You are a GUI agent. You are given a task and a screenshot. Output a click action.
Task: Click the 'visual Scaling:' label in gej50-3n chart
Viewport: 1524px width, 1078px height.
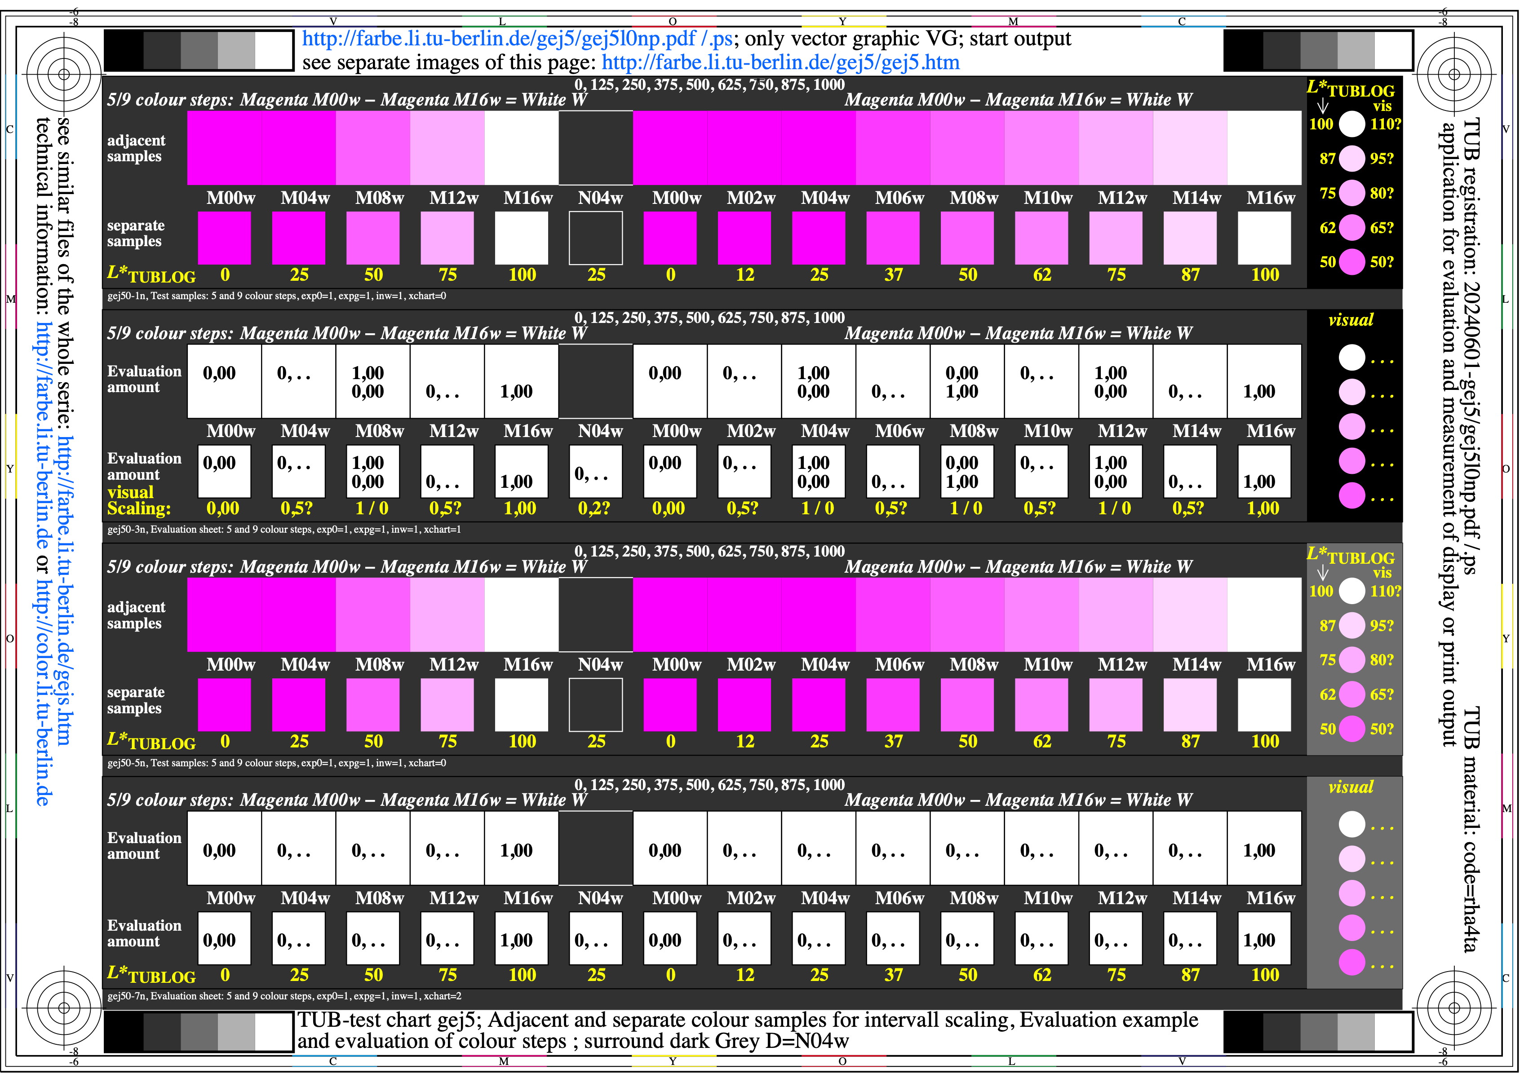[139, 501]
